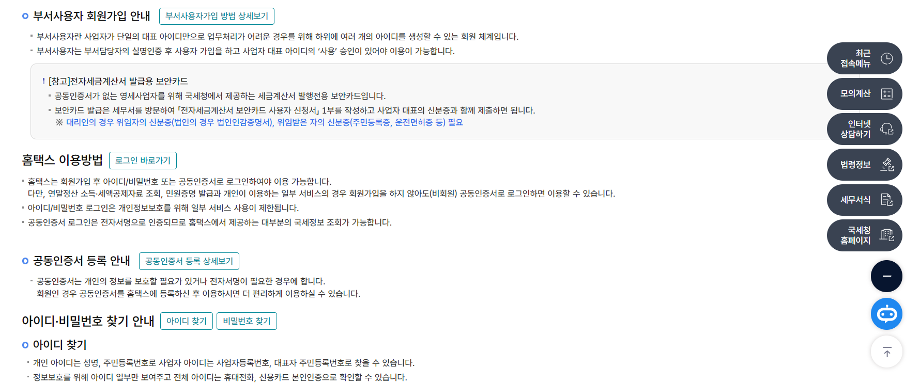Viewport: 920px width, 383px height.
Task: Click the 법령정보 label
Action: tap(855, 165)
